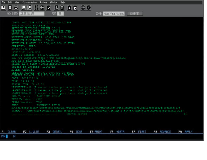Click the RECEIVER/ISSUING BANK: ING line
The image size is (207, 160).
click(32, 34)
